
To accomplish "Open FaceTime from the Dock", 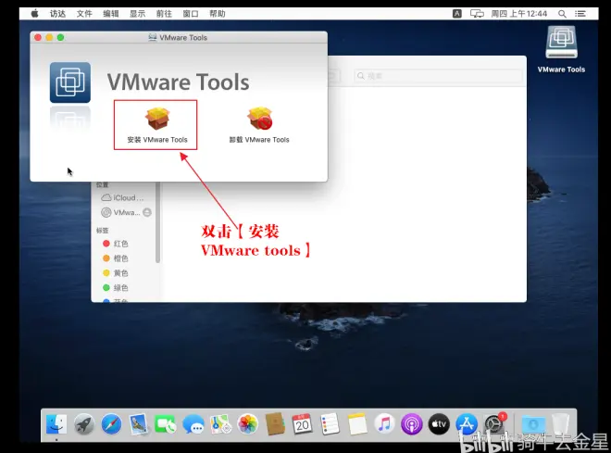I will tap(166, 424).
